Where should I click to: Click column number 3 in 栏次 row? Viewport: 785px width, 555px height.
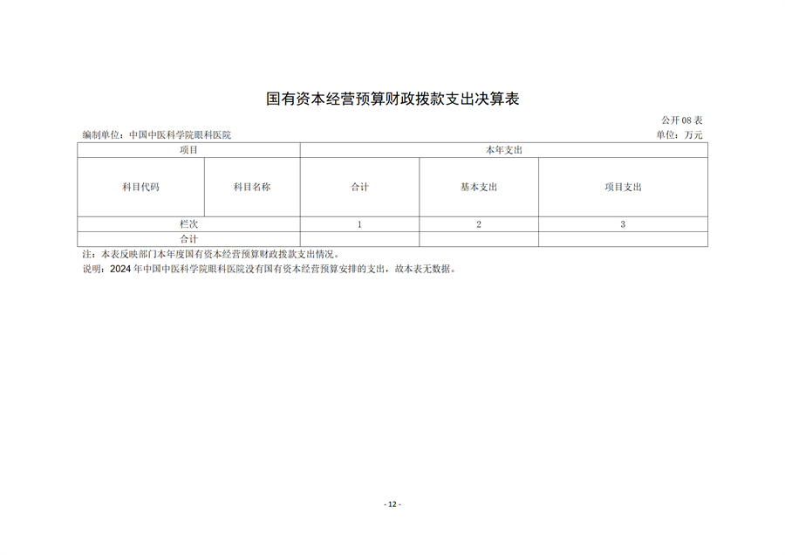point(624,224)
